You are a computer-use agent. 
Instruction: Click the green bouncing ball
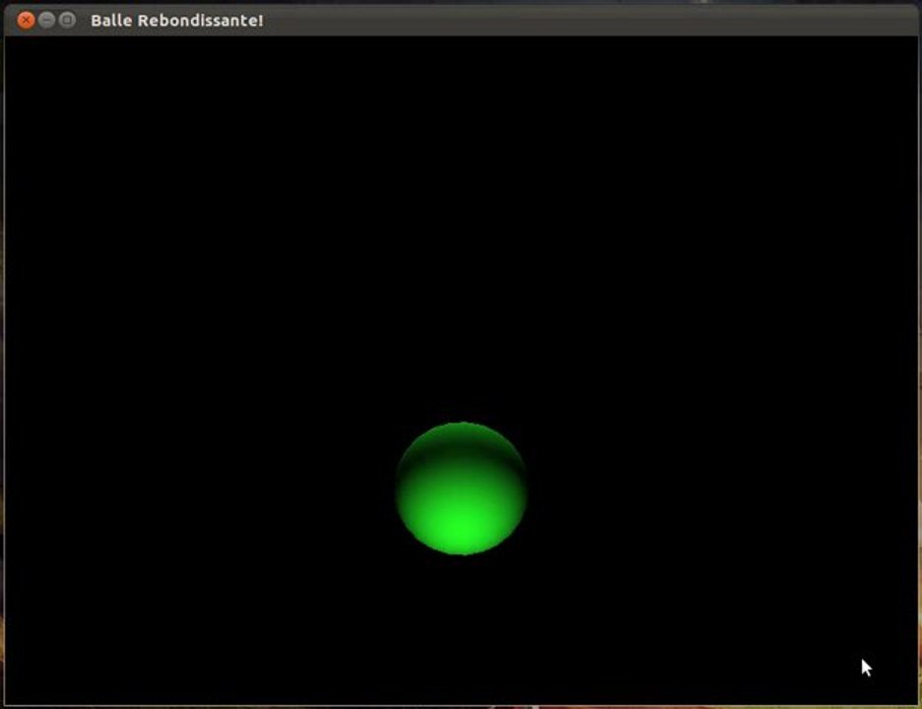pos(462,488)
